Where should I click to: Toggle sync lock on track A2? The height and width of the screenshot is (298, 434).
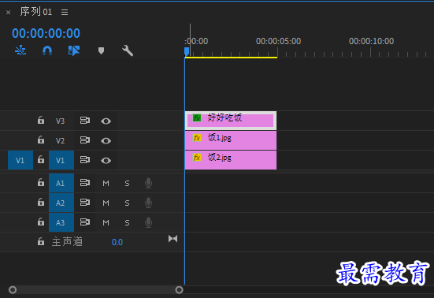85,203
